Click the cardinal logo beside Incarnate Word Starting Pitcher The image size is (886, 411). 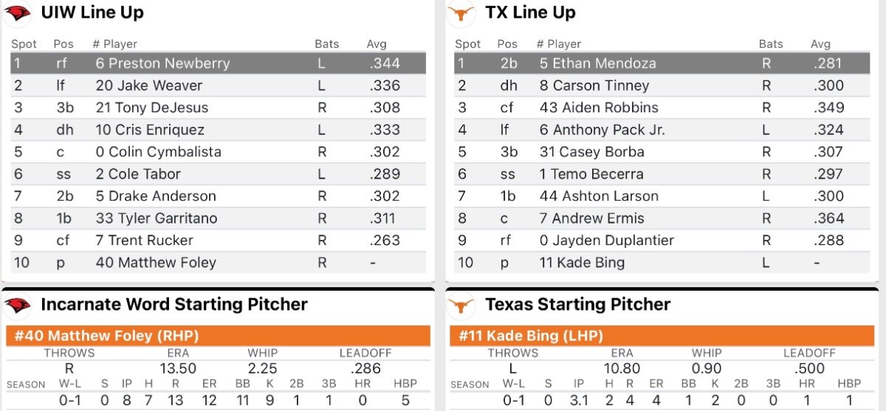tap(18, 305)
